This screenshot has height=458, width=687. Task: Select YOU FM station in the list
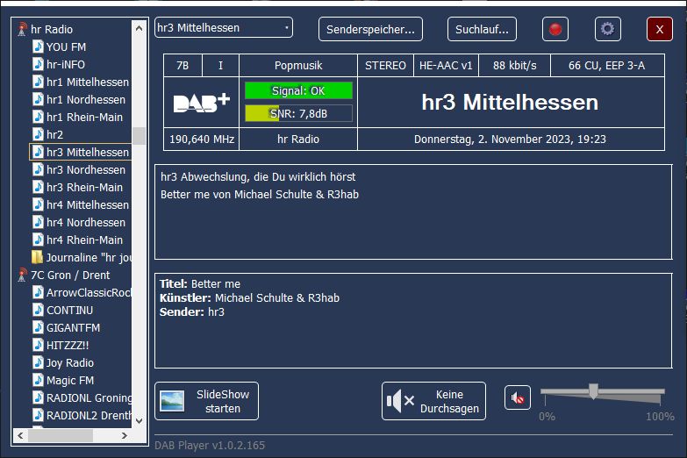(66, 47)
